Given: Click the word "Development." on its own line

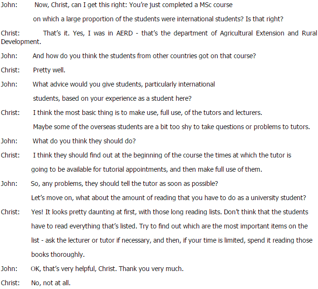Looking at the screenshot, I should tap(21, 42).
